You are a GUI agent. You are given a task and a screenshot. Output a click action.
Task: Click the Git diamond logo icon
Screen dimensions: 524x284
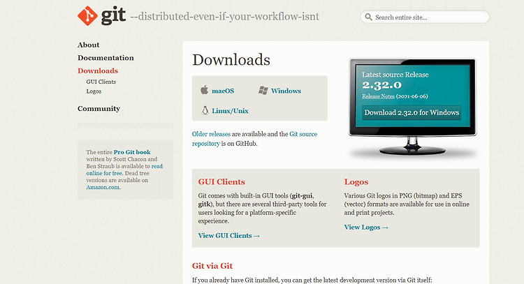(87, 15)
